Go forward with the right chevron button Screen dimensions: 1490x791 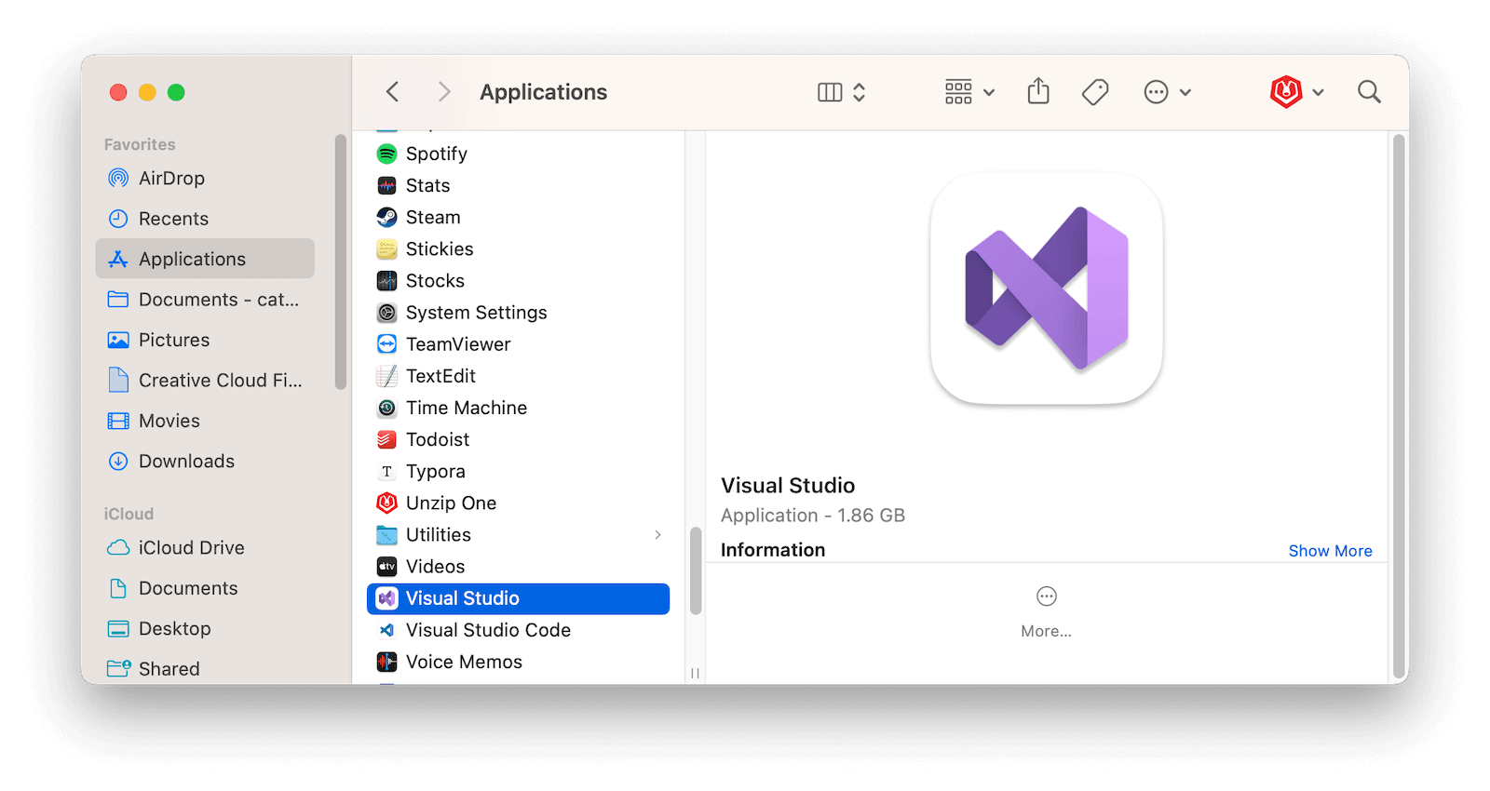click(x=443, y=91)
